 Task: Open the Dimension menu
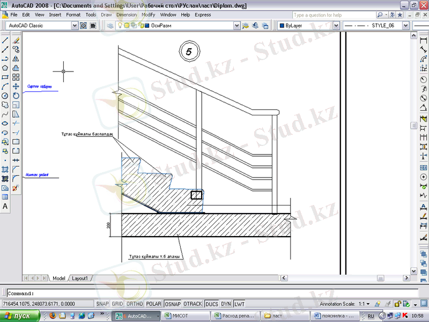[127, 15]
